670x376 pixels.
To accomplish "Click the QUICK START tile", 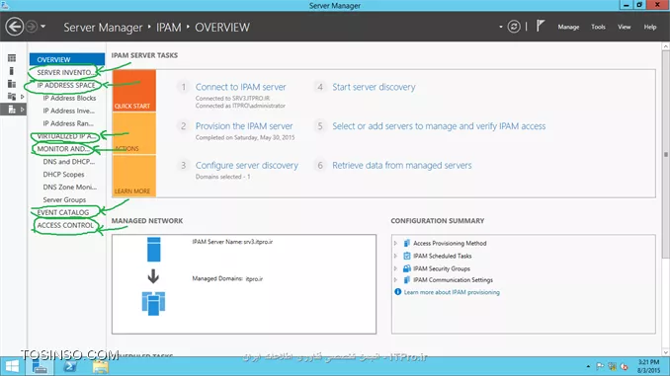I will 134,91.
